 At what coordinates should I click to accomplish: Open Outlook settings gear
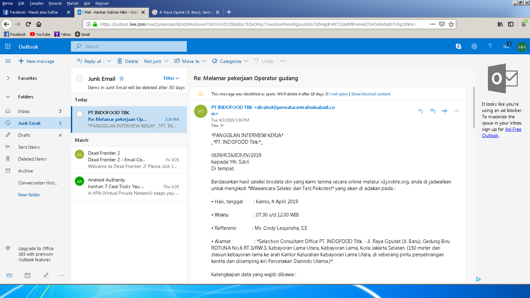coord(474,46)
